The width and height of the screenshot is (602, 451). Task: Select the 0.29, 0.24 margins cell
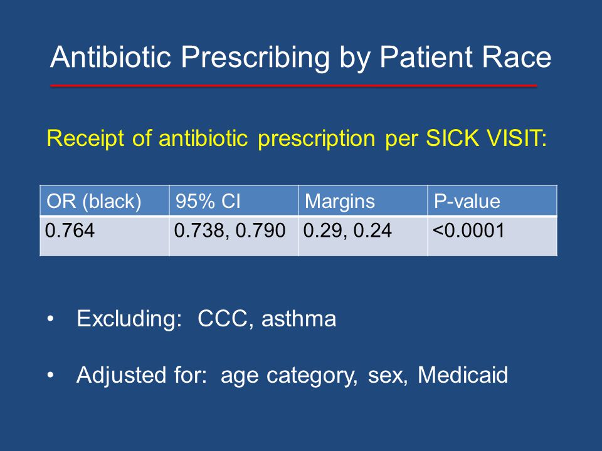363,236
